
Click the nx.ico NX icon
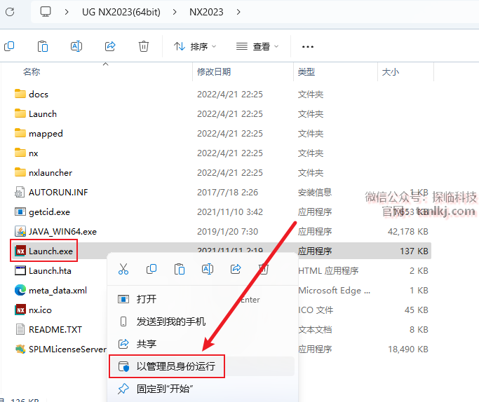[20, 310]
